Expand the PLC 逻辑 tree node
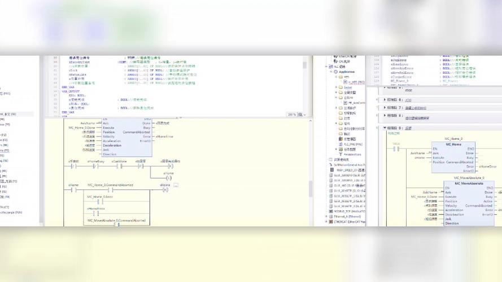The height and width of the screenshot is (282, 502). point(326,67)
